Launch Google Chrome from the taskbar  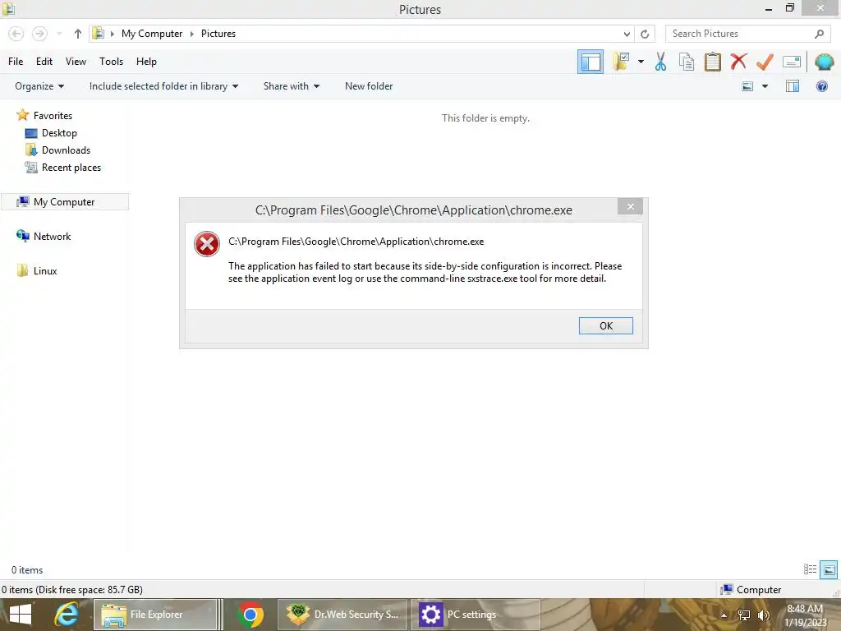click(x=250, y=615)
